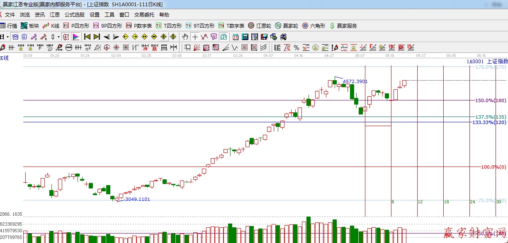The width and height of the screenshot is (508, 243).
Task: Select the crosshair cursor tool
Action: pos(194,37)
